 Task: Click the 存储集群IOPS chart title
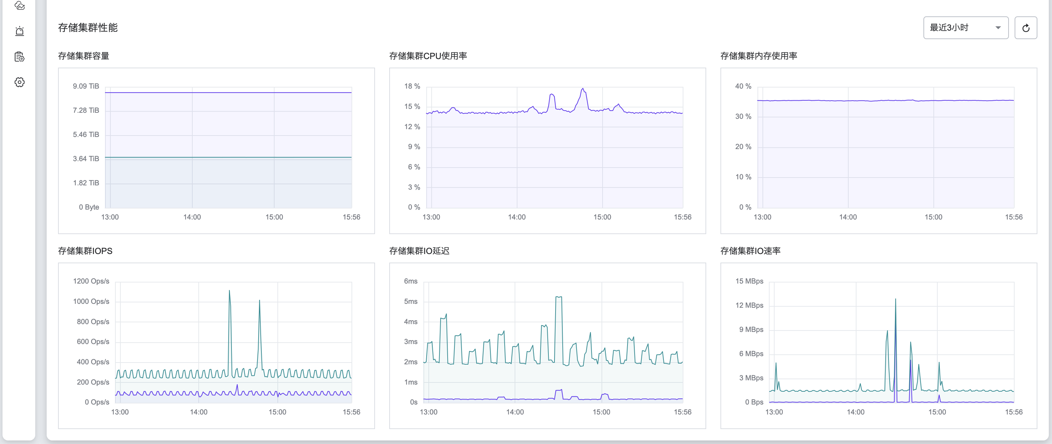click(x=85, y=251)
